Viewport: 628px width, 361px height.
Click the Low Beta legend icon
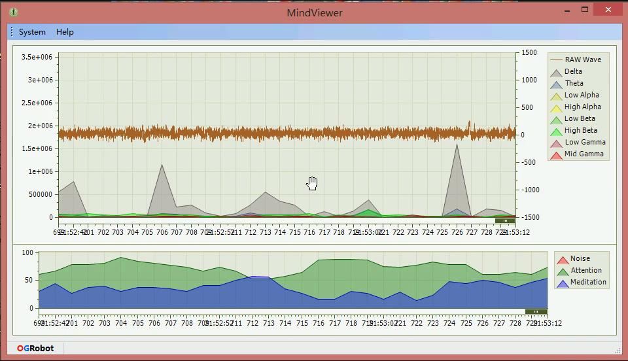(x=556, y=120)
